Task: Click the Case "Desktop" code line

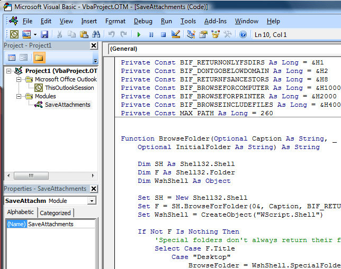Action: pyautogui.click(x=201, y=257)
